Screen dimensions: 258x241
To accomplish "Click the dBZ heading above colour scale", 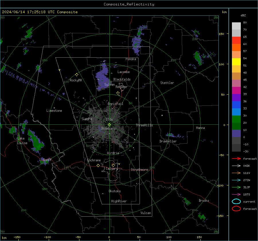I will coord(243,15).
